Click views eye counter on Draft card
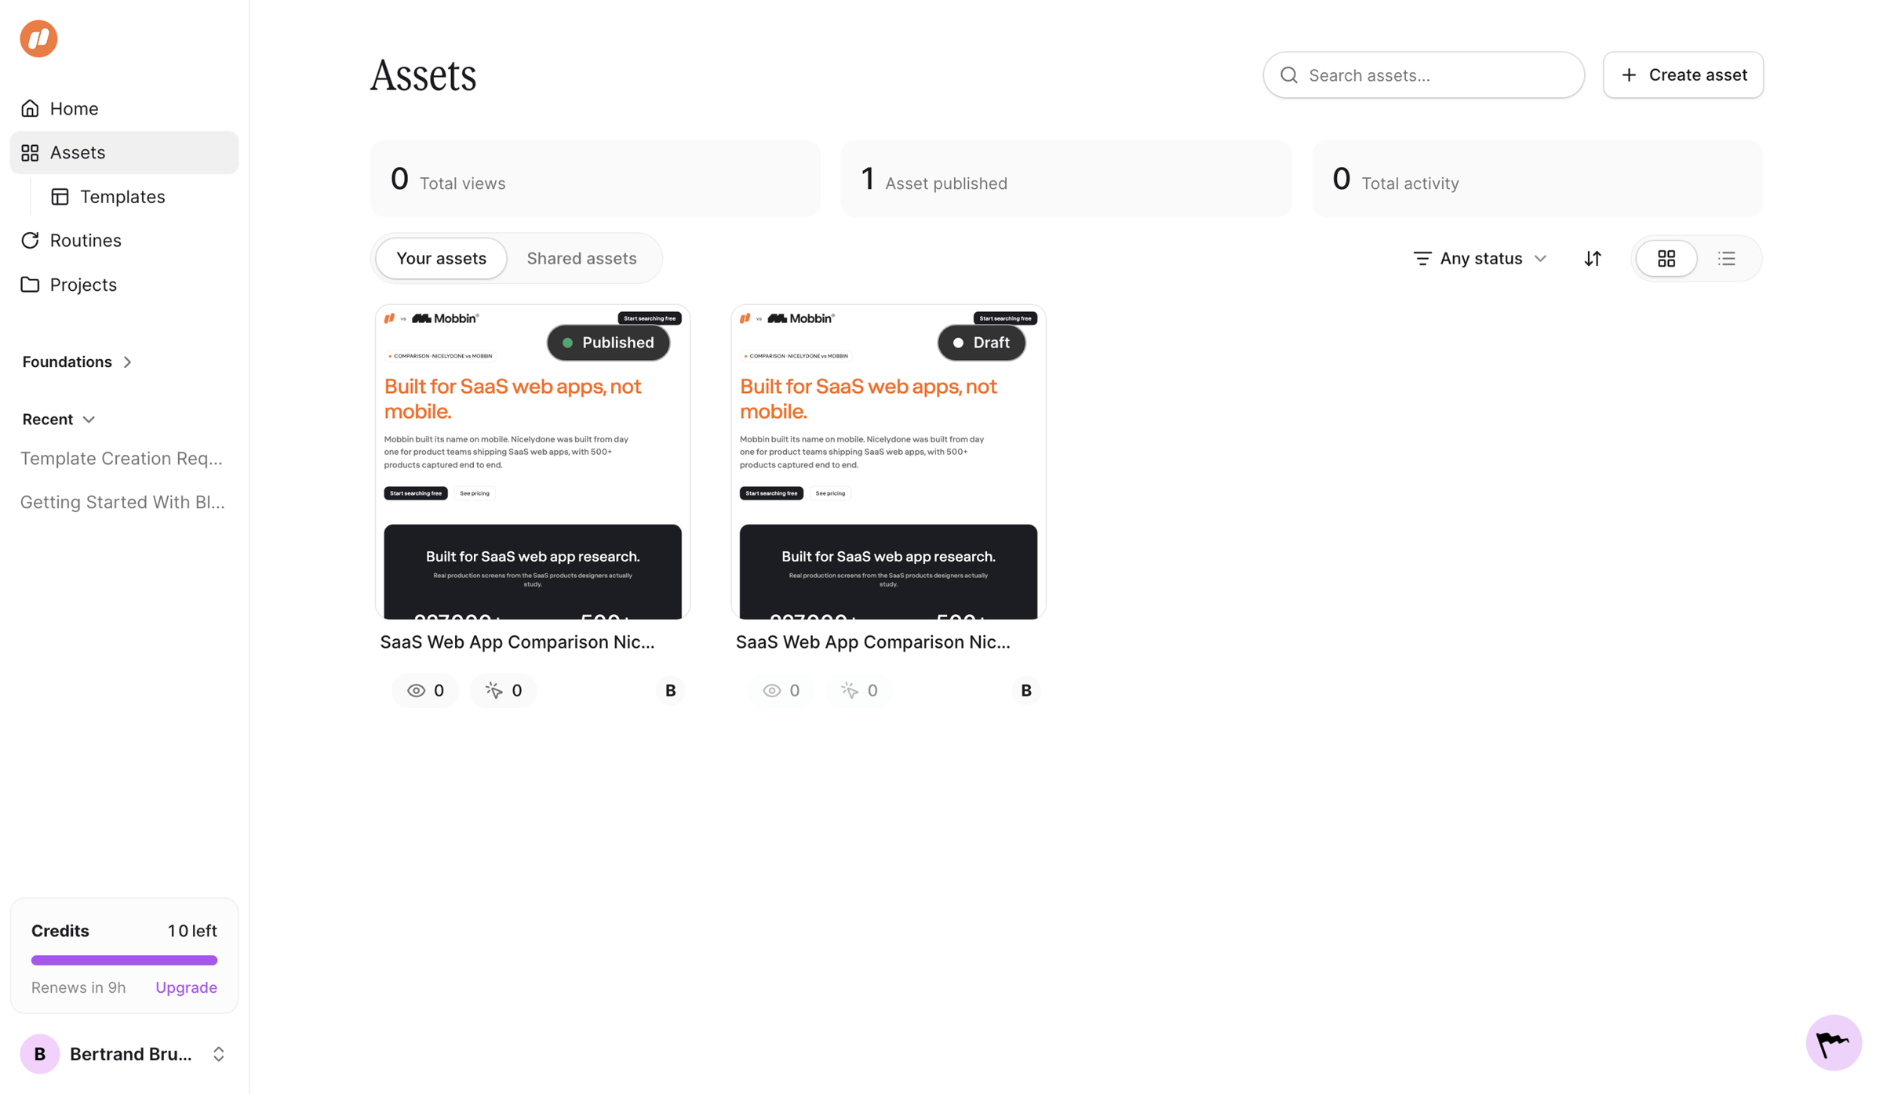1883x1094 pixels. click(781, 690)
